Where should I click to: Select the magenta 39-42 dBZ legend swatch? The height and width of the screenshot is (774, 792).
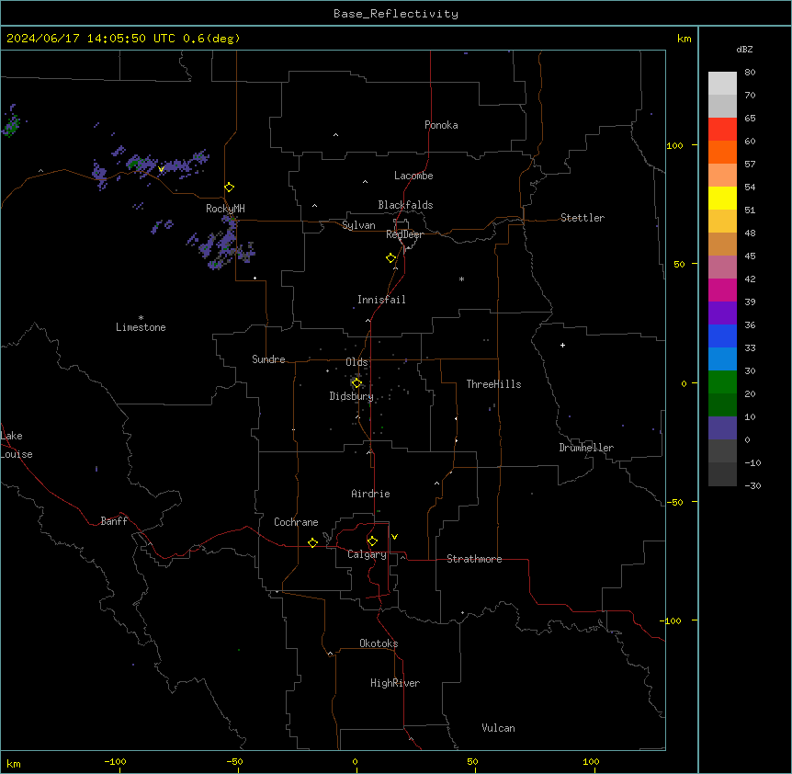click(722, 290)
